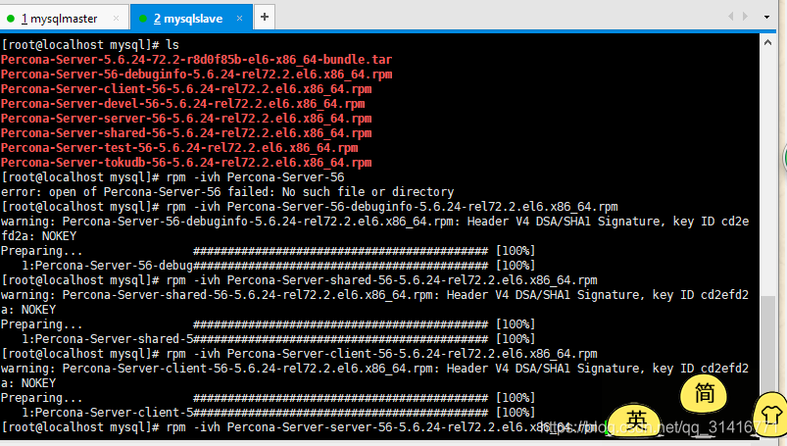Click the Percona-Server-client-56 rpm filename in listing

186,89
